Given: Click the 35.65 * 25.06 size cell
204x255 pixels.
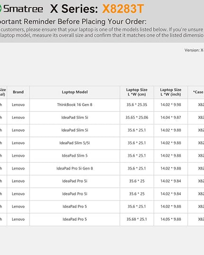Looking at the screenshot, I should pos(137,117).
